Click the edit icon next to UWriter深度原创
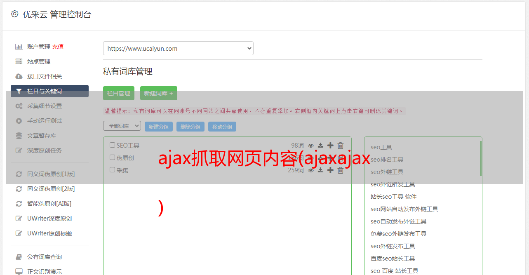 click(x=19, y=219)
